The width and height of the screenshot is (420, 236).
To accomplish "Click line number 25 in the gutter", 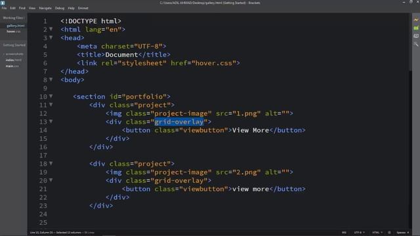I will (43, 222).
